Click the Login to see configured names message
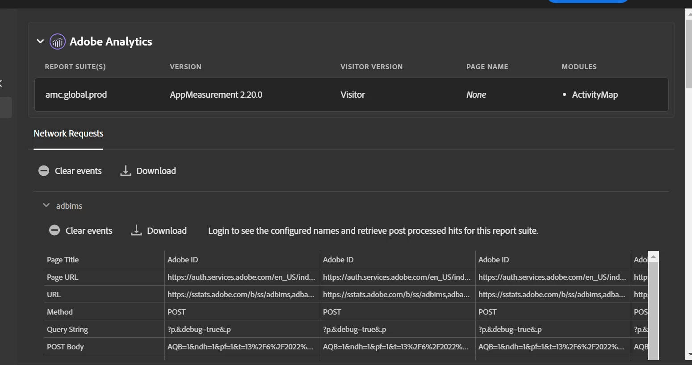The width and height of the screenshot is (692, 365). (373, 231)
